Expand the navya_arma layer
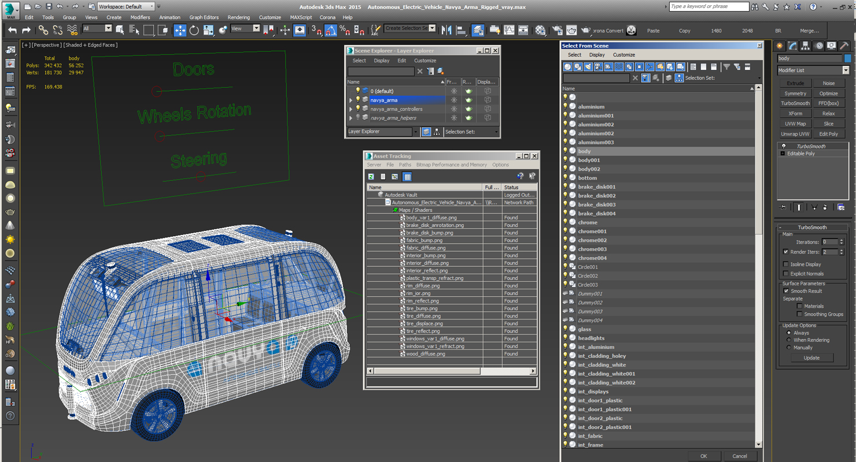Screen dimensions: 856x462 [350, 100]
